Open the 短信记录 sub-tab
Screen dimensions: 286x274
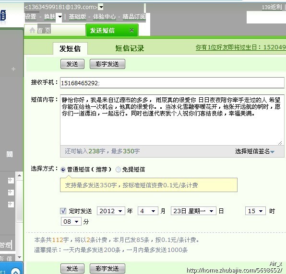click(130, 48)
